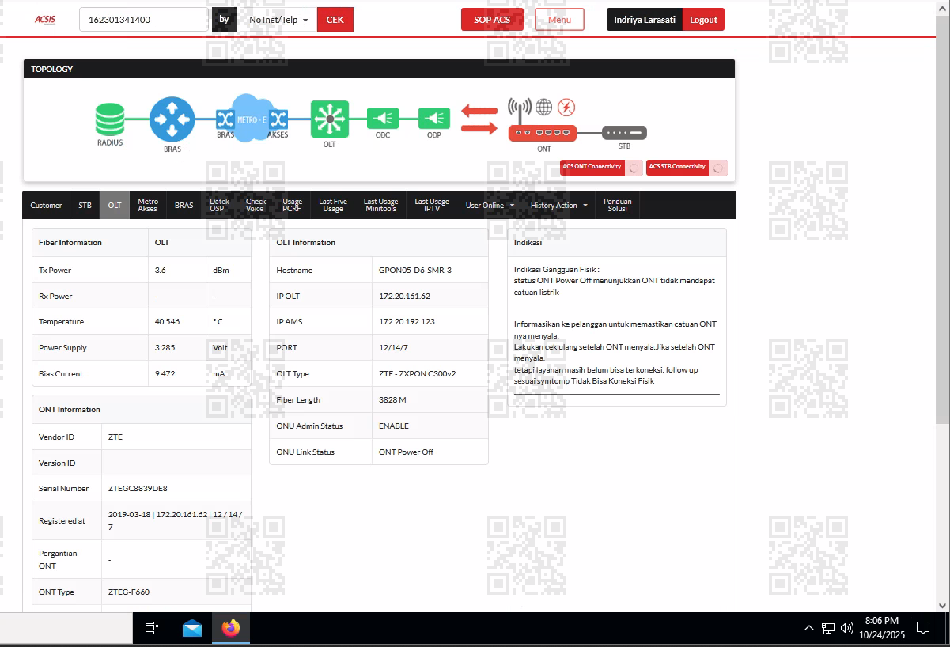Click the STB device icon

coord(624,133)
